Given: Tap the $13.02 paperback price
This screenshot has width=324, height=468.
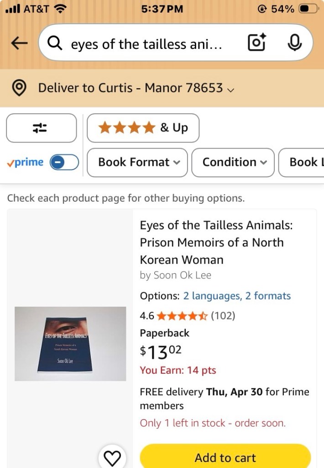Looking at the screenshot, I should point(161,352).
